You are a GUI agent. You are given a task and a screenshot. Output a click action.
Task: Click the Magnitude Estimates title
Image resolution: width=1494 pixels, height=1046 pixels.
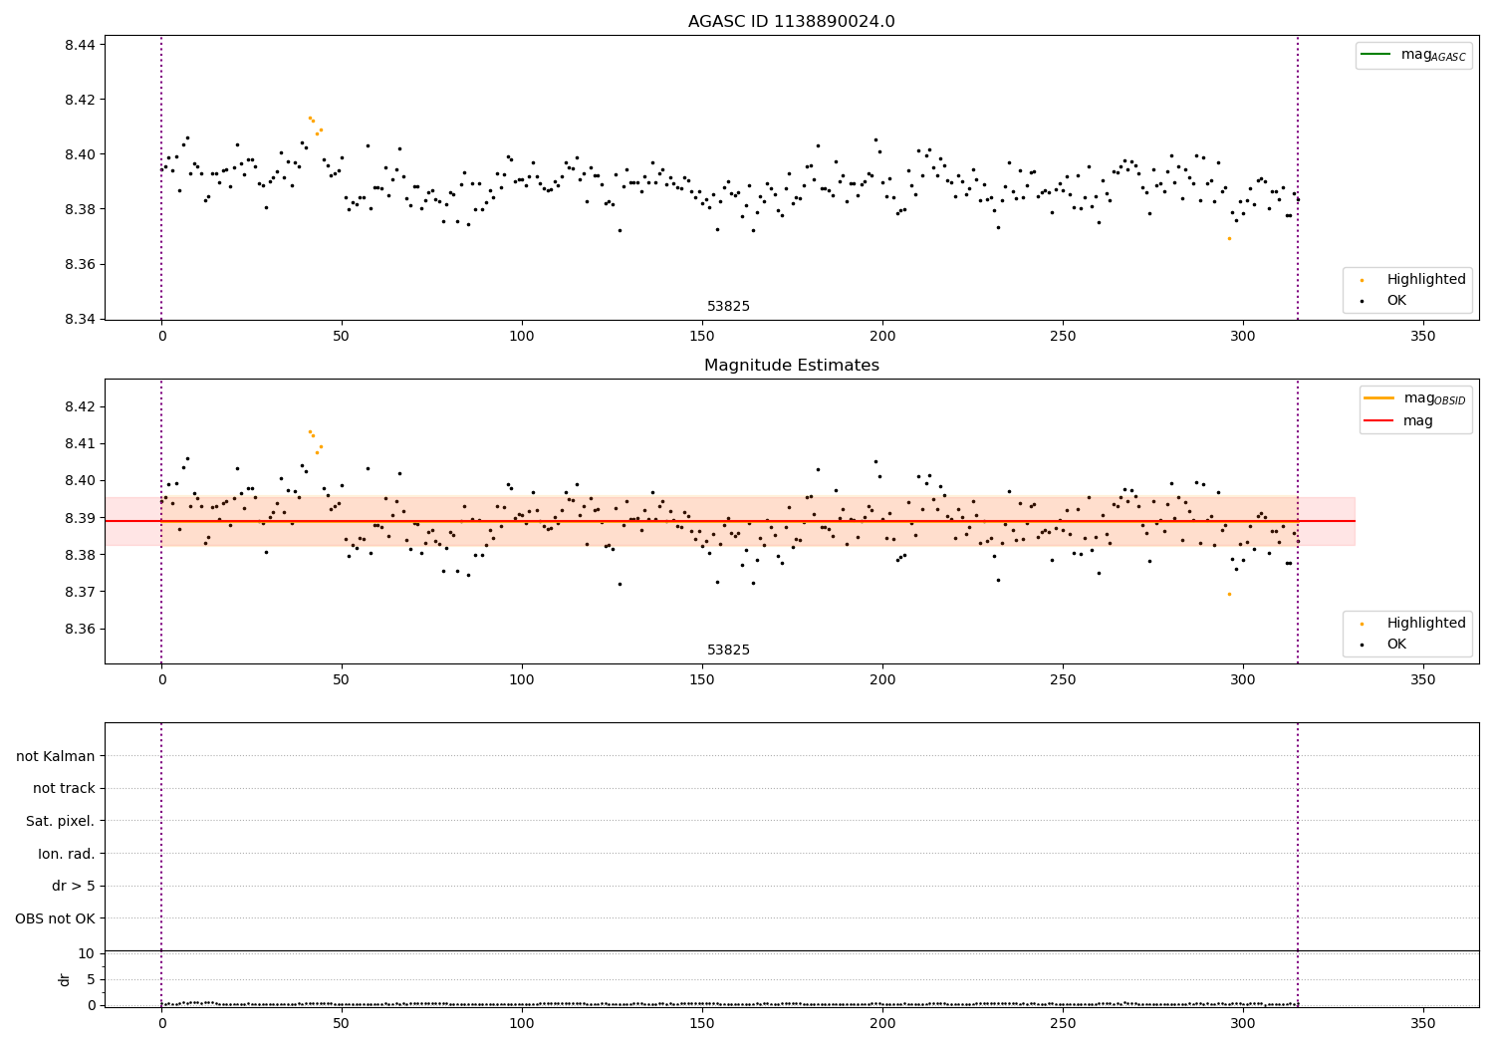[792, 366]
